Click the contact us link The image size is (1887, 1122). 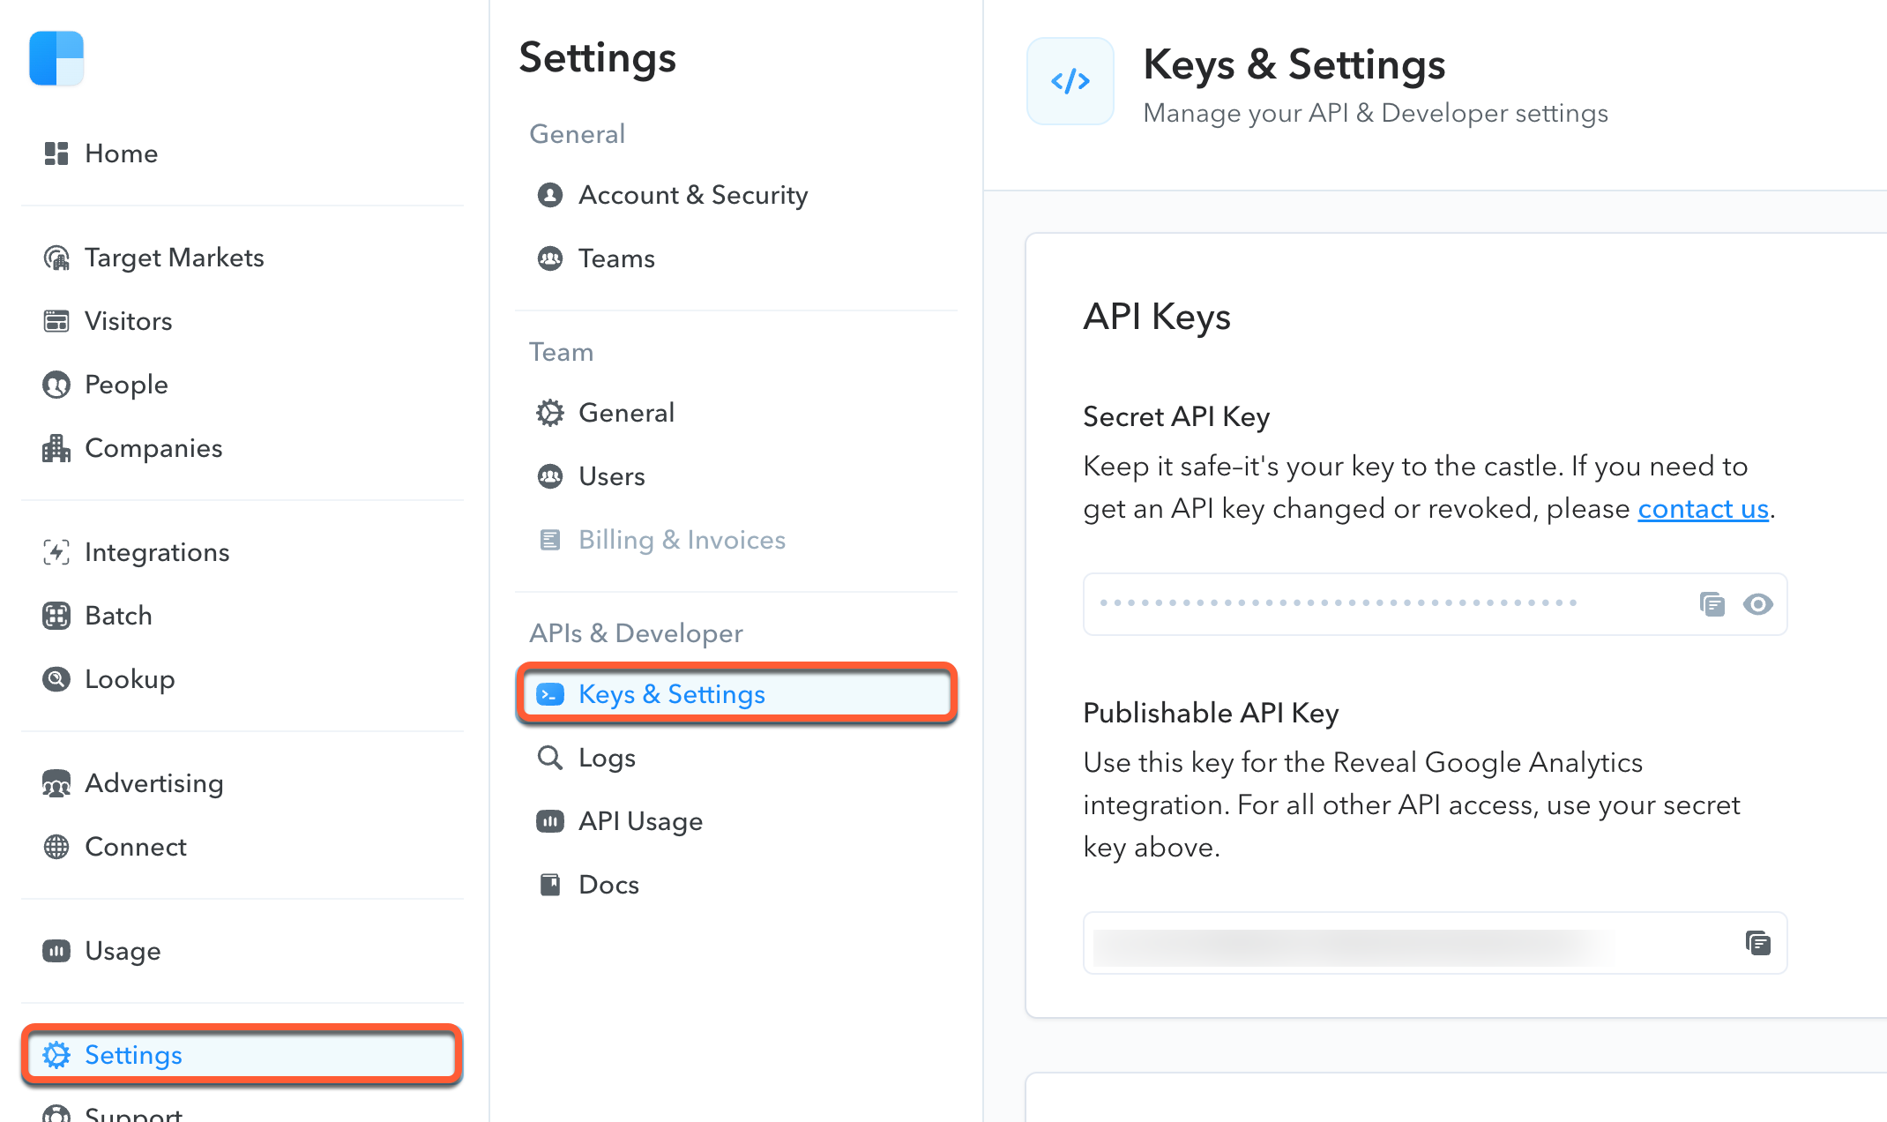click(1703, 509)
